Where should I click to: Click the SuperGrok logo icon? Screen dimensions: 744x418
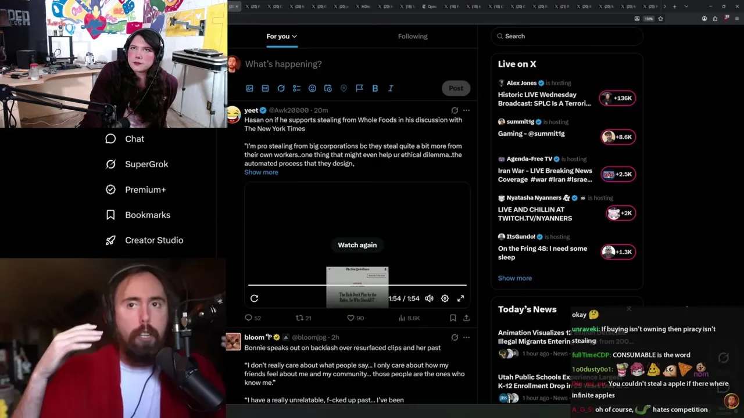[x=110, y=164]
